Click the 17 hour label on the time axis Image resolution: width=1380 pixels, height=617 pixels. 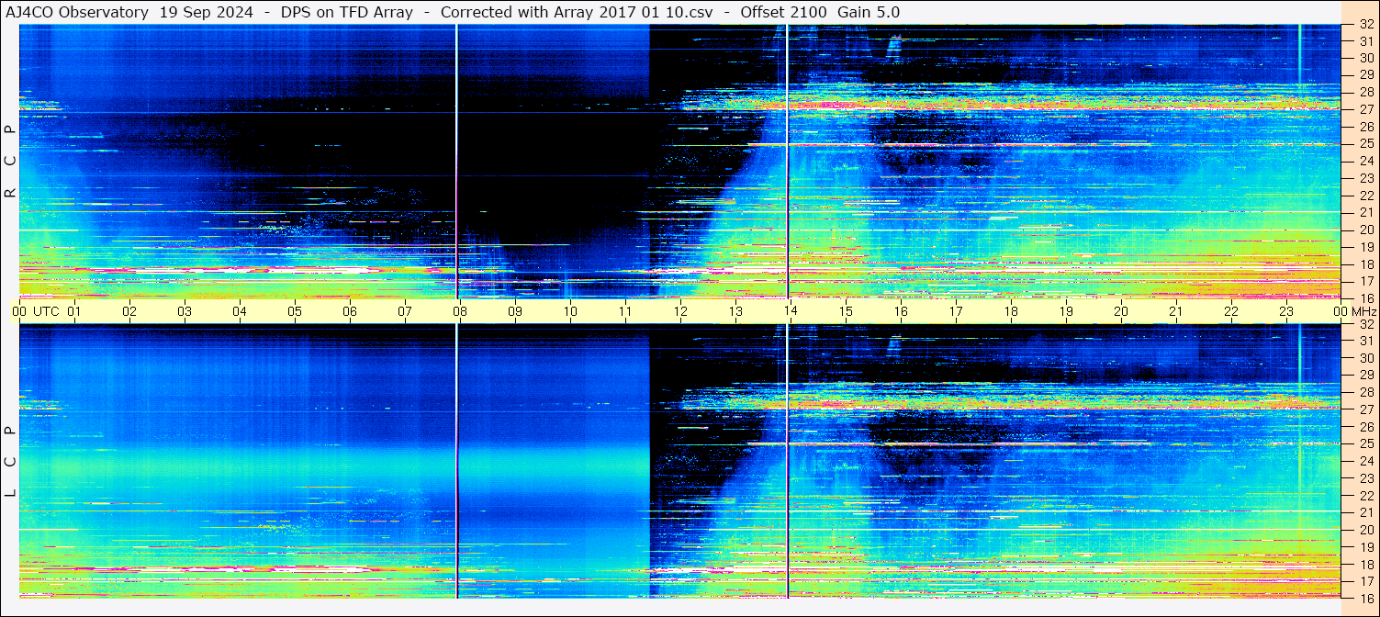click(x=956, y=311)
